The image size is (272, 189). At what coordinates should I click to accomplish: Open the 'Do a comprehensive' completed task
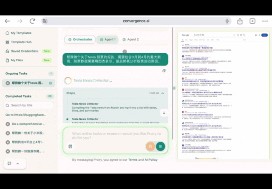coord(25,124)
